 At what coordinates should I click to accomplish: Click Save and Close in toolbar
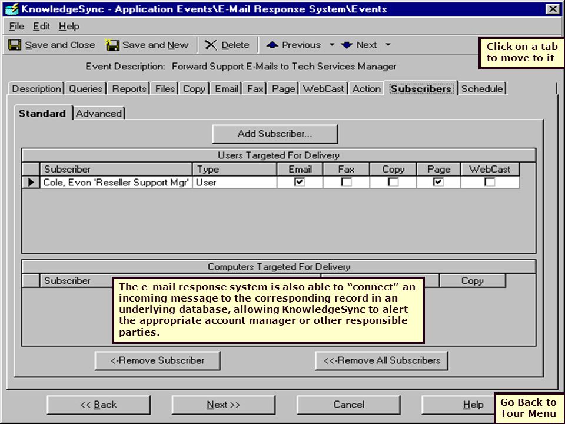point(52,45)
